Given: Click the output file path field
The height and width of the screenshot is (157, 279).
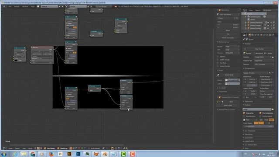Looking at the screenshot, I should 257,109.
